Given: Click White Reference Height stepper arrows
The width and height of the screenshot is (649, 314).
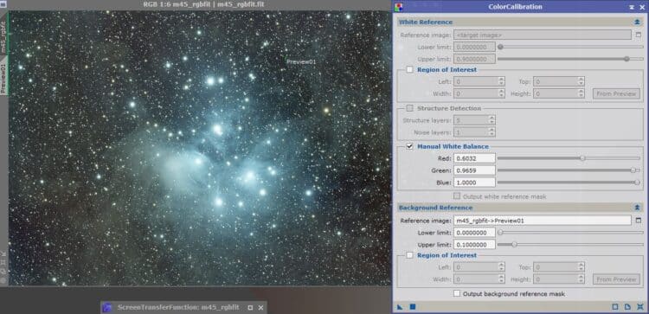Looking at the screenshot, I should (582, 94).
